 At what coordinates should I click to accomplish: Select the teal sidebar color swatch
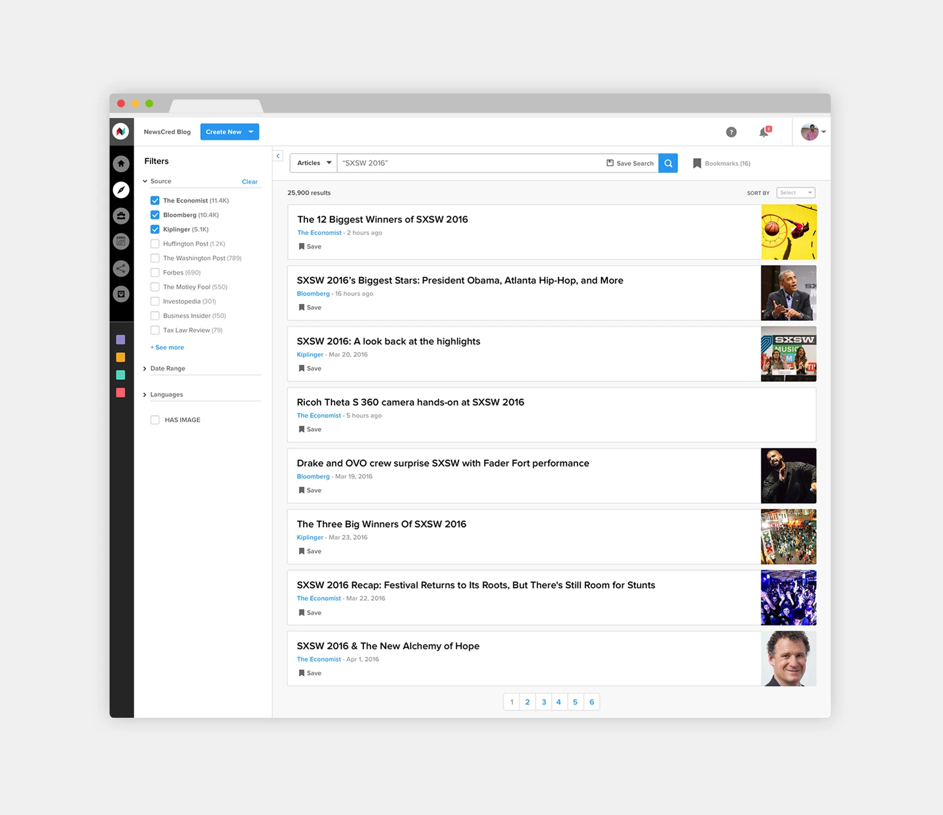[x=121, y=375]
